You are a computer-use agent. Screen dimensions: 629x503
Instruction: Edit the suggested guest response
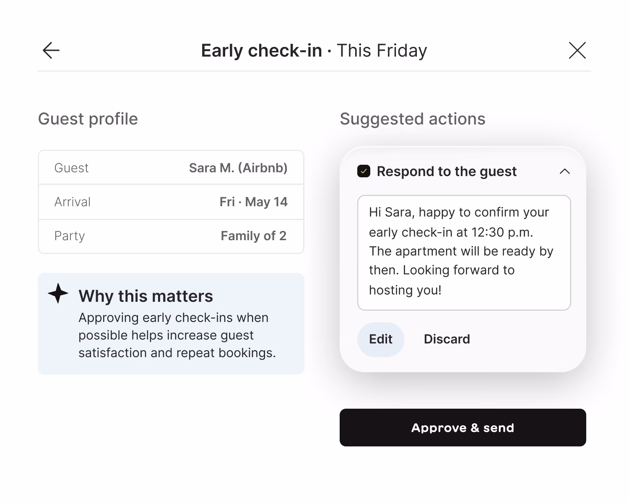tap(381, 339)
